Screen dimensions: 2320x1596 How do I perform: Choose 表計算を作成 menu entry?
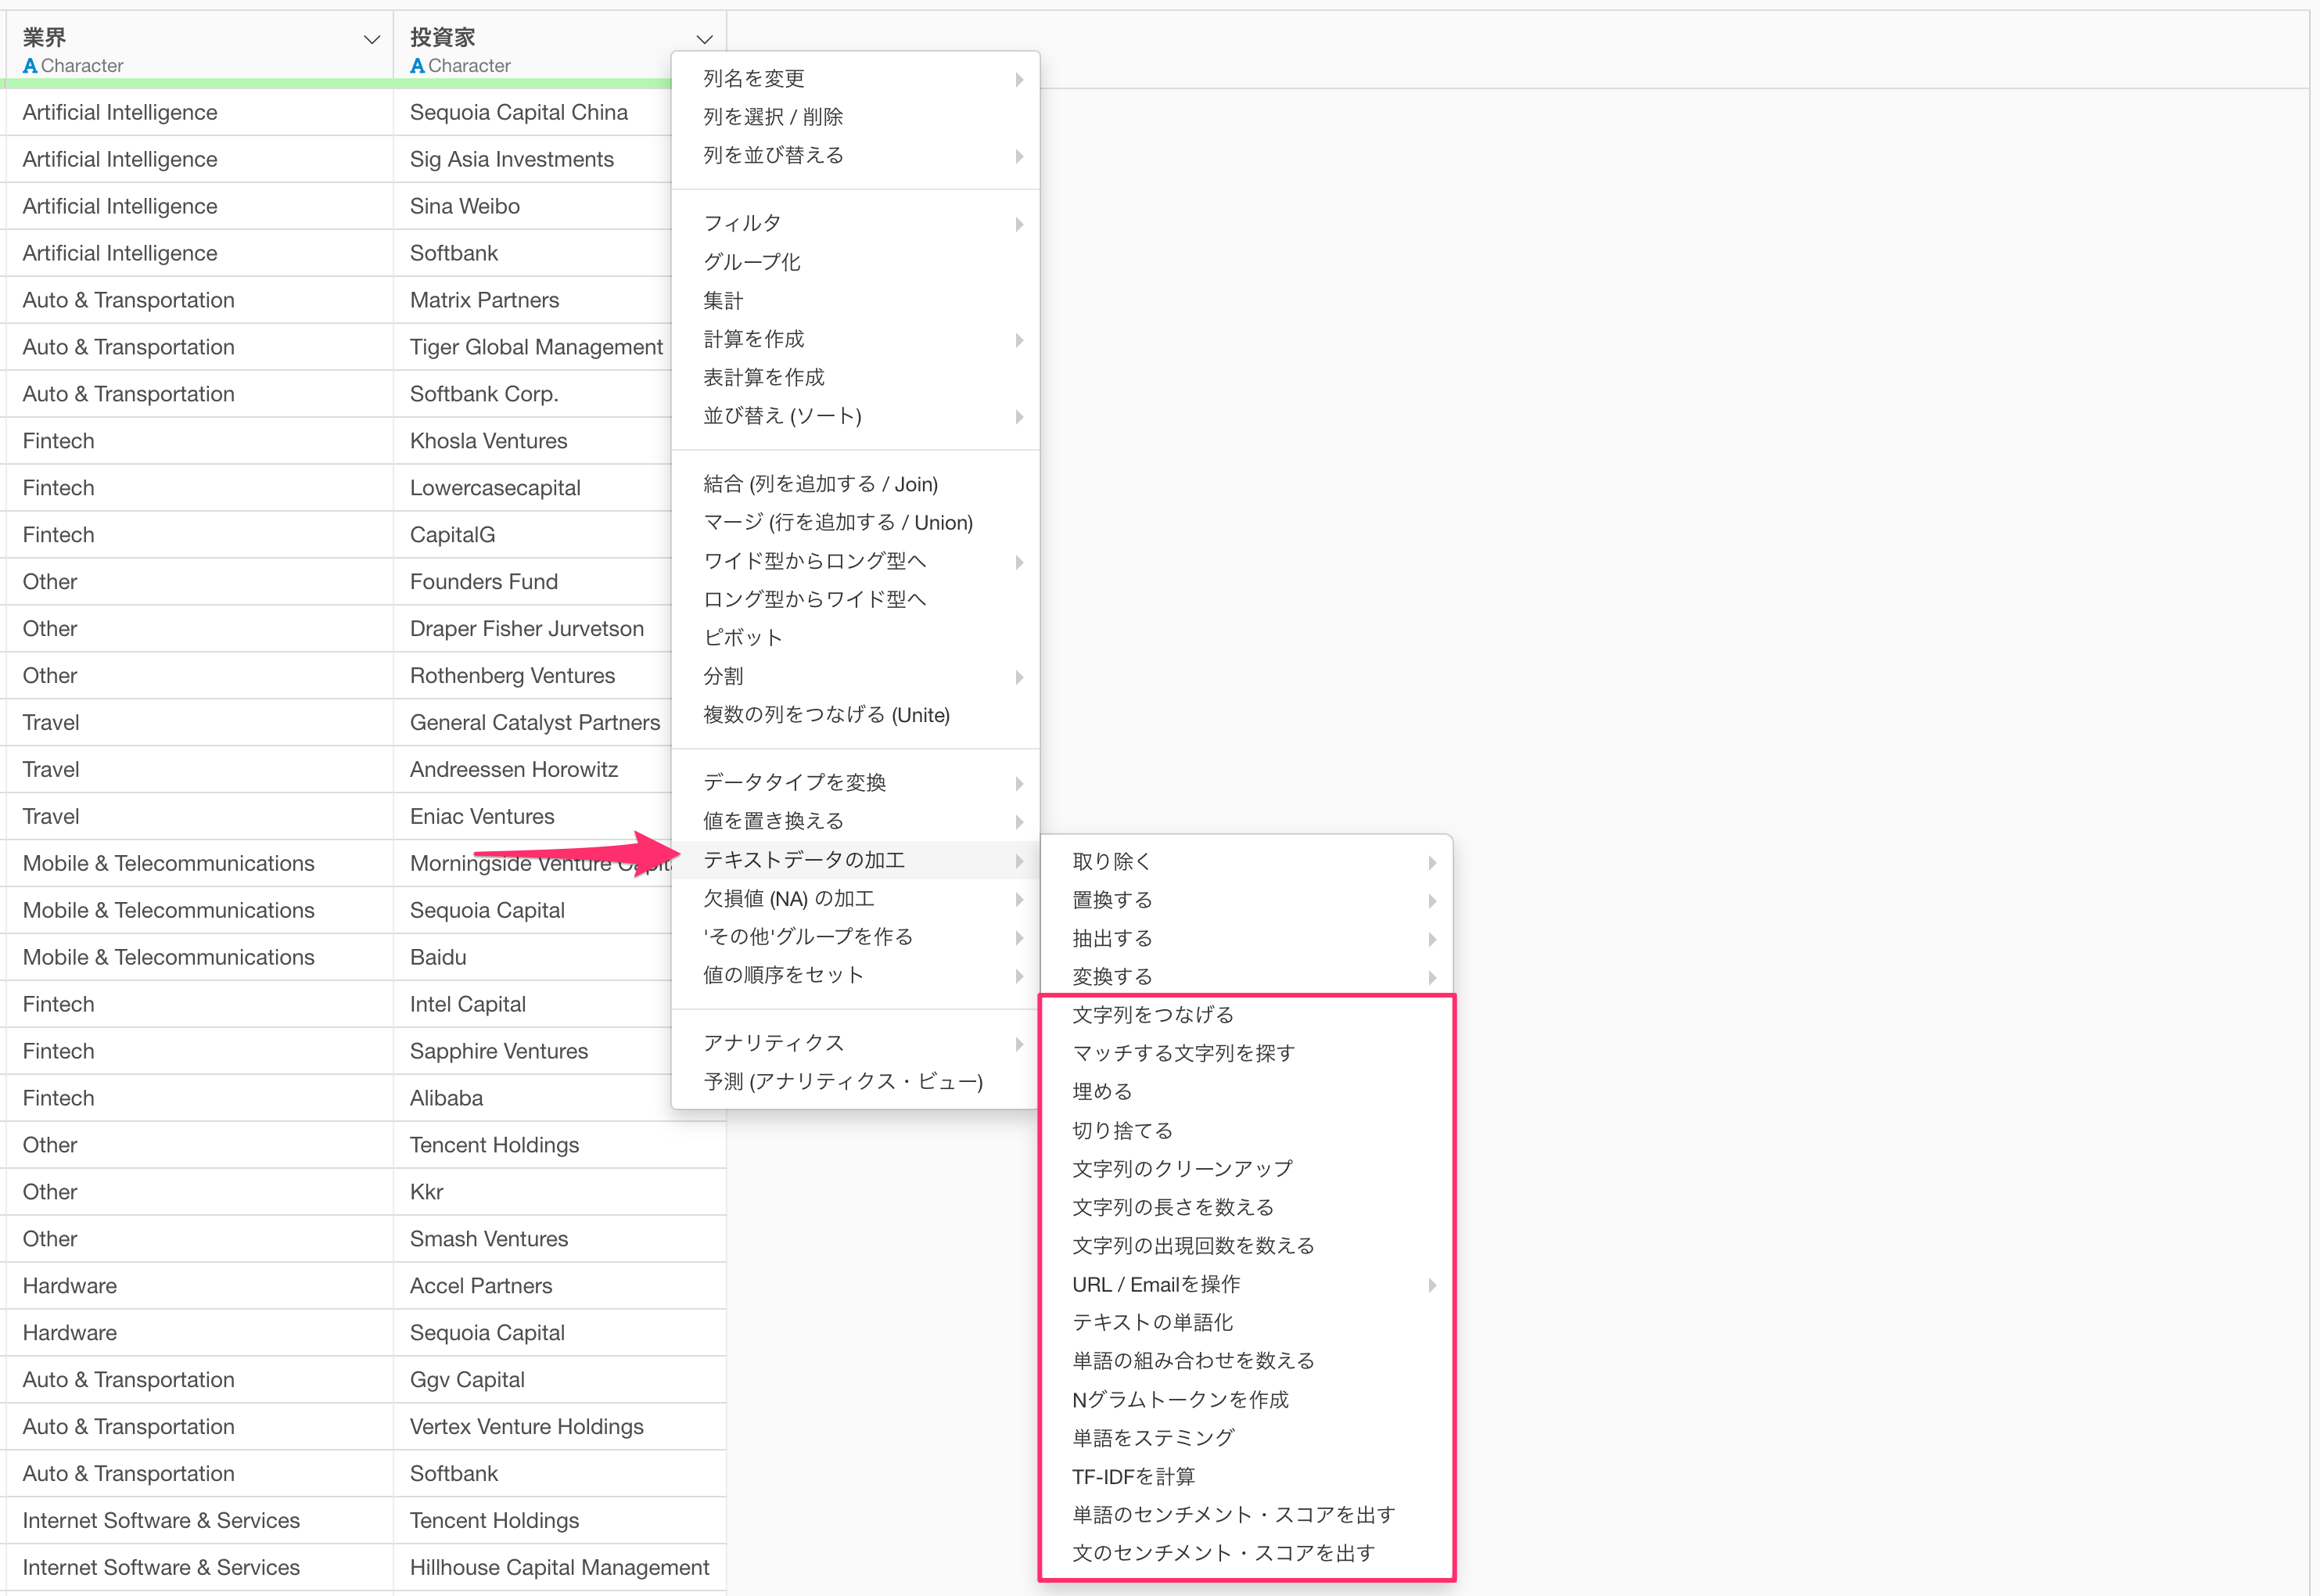tap(856, 378)
